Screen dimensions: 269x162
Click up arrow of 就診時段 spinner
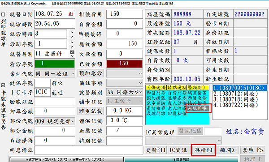point(72,32)
